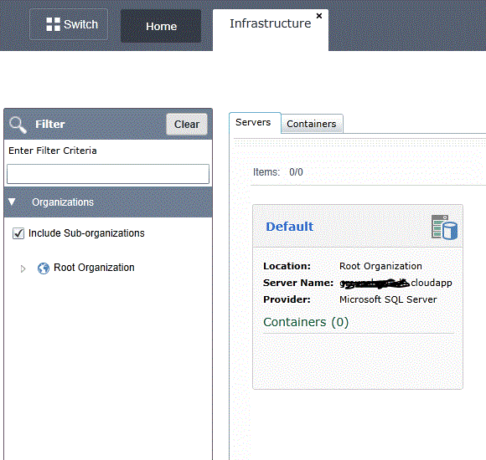Focus the filter criteria text box

coord(108,174)
